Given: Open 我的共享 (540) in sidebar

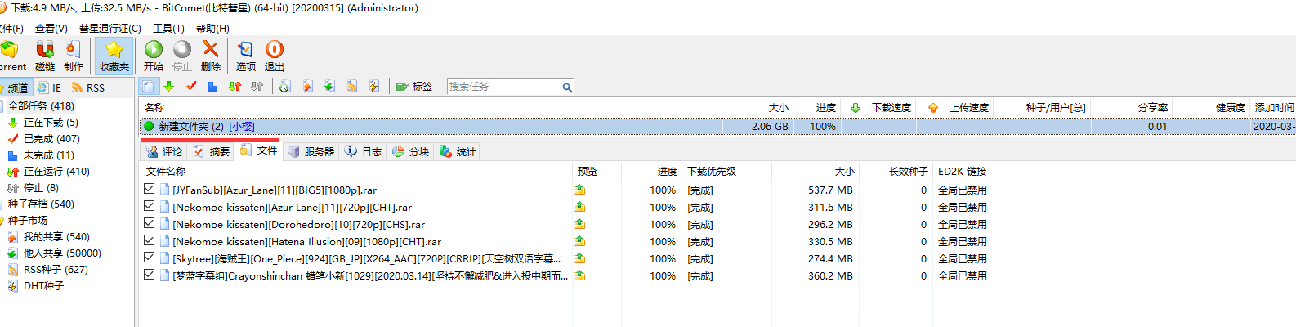Looking at the screenshot, I should click(x=56, y=237).
